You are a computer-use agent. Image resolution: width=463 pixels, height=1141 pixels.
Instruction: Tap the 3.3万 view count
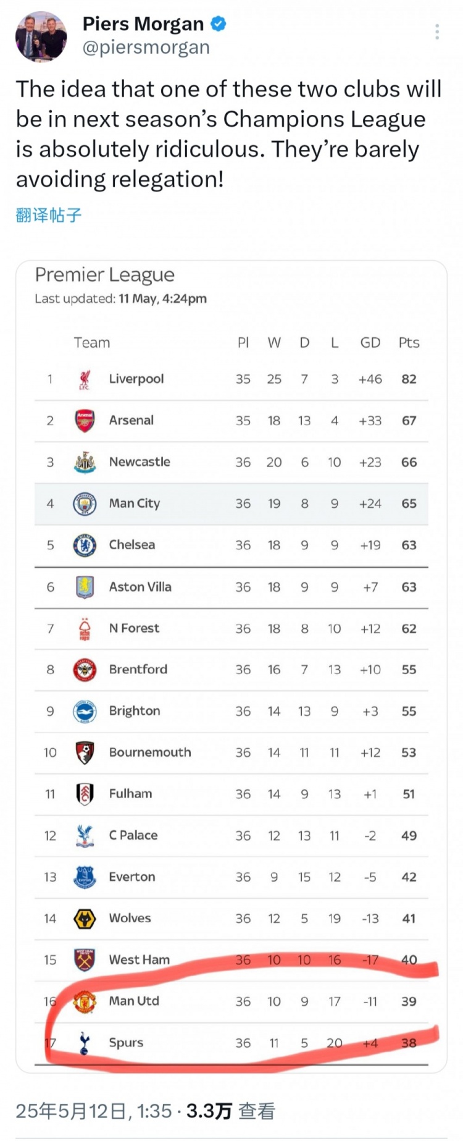209,1111
